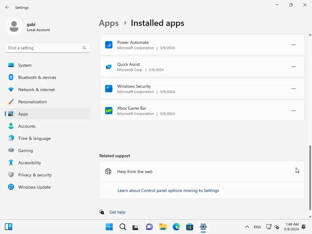Click the back arrow in Settings
The width and height of the screenshot is (312, 234).
pos(7,7)
